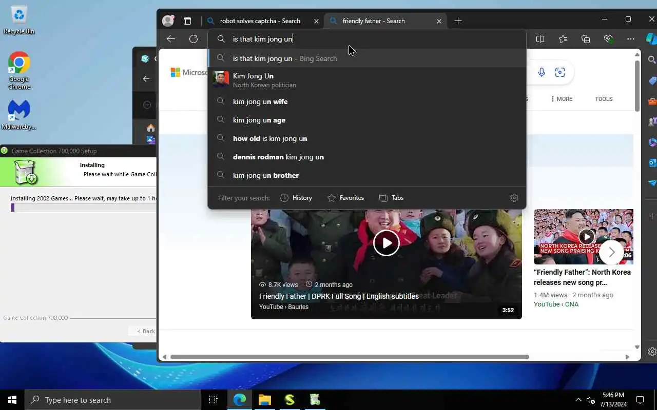Image resolution: width=657 pixels, height=410 pixels.
Task: Open the Malwarebytes desktop shortcut
Action: pos(19,114)
